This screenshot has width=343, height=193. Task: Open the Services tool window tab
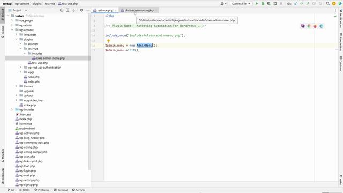[x=79, y=190]
